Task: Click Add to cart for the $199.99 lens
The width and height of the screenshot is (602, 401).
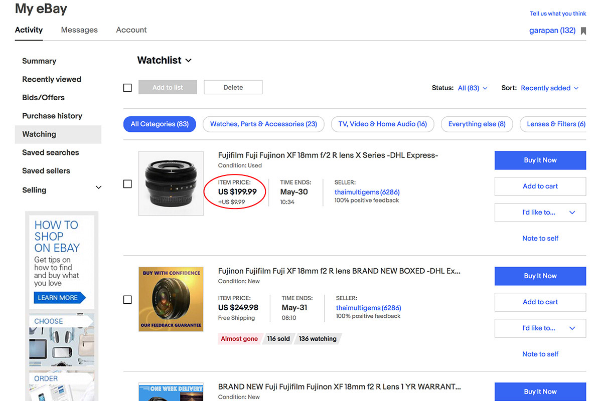Action: (x=540, y=186)
